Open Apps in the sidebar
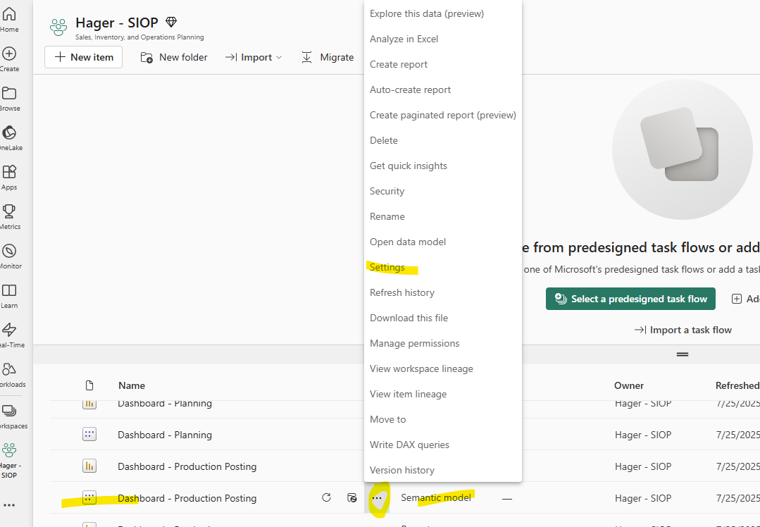The width and height of the screenshot is (760, 527). click(9, 177)
